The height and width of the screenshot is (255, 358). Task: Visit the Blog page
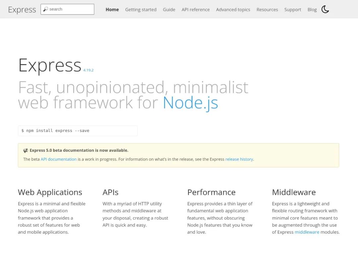tap(312, 10)
